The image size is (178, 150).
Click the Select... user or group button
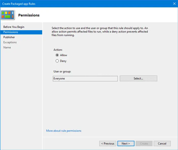click(x=138, y=78)
